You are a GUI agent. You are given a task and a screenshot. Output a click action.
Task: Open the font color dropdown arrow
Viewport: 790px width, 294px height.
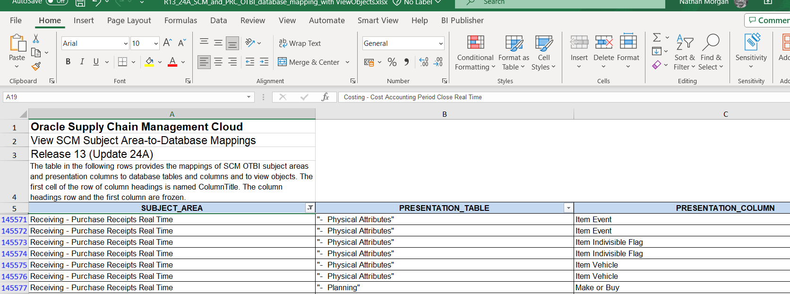(183, 62)
